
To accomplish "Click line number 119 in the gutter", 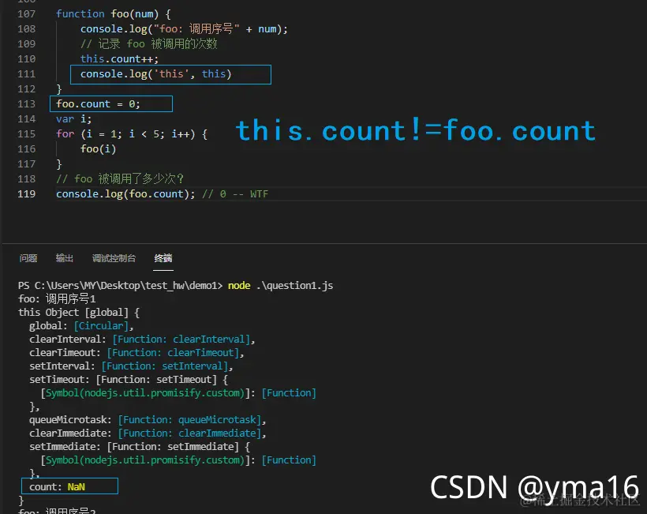I will pos(26,194).
